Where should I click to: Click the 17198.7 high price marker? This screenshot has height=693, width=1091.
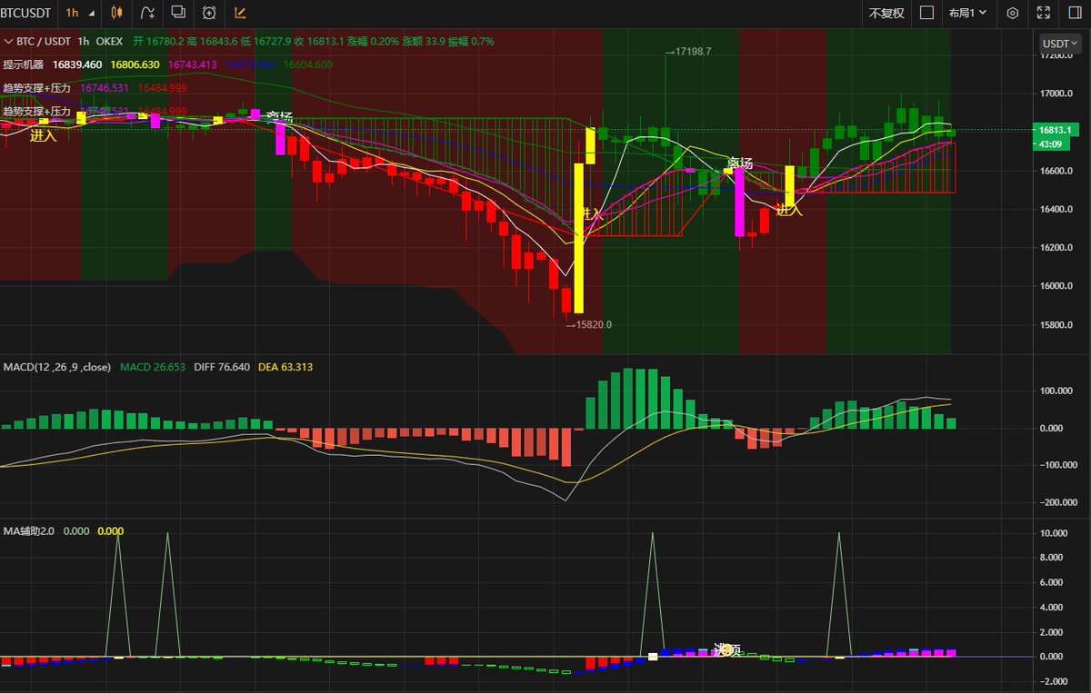(688, 52)
